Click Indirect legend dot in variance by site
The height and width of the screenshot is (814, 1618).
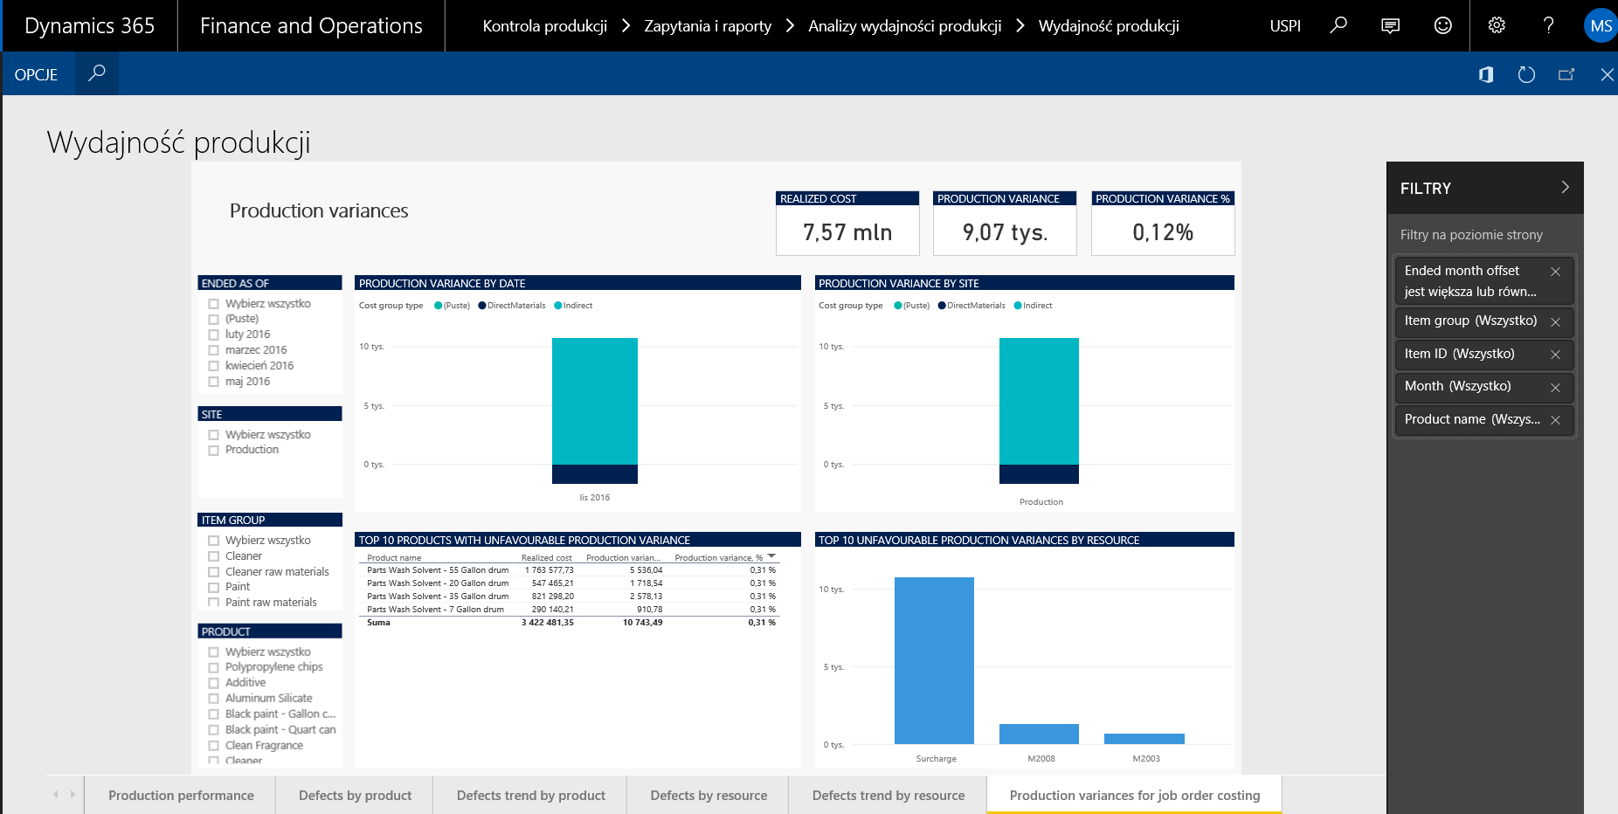[x=1018, y=306]
